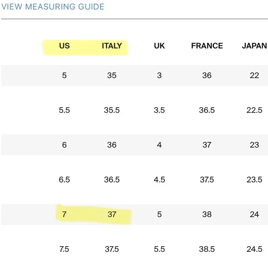The height and width of the screenshot is (268, 268).
Task: Click the Italy size 36 cell
Action: point(112,145)
